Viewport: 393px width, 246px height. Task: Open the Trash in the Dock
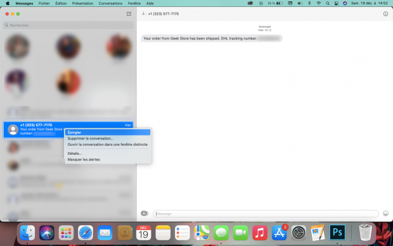[x=366, y=233]
